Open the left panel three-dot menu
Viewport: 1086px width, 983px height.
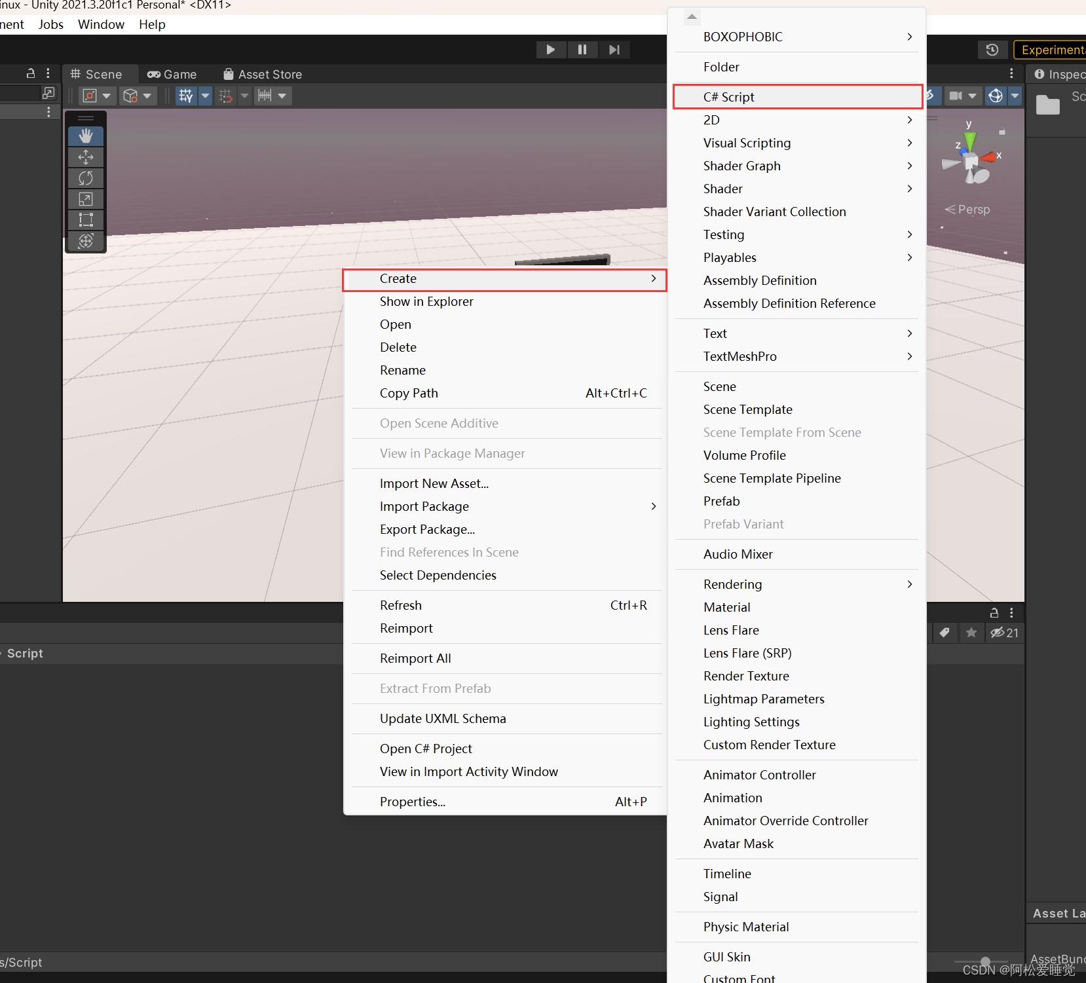pyautogui.click(x=48, y=73)
